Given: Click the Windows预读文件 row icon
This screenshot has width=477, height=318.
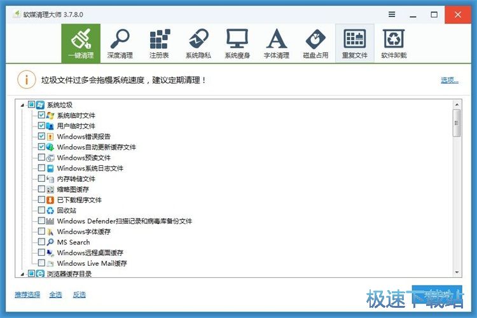Looking at the screenshot, I should click(50, 158).
